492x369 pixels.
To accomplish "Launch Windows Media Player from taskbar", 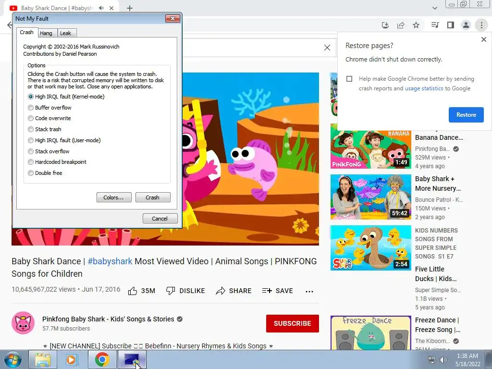I will click(x=72, y=359).
